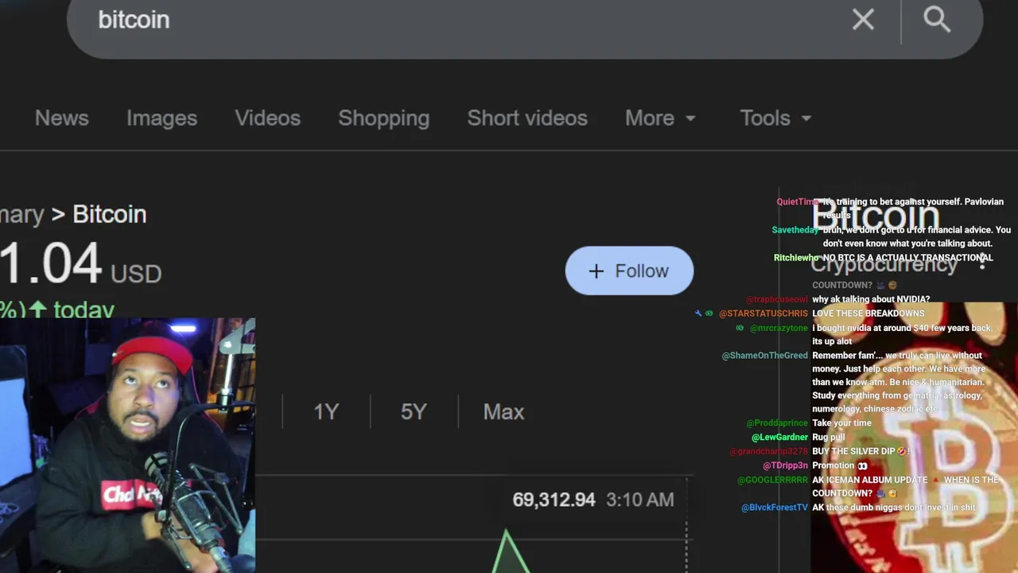
Task: Show the Max chart range
Action: (x=503, y=411)
